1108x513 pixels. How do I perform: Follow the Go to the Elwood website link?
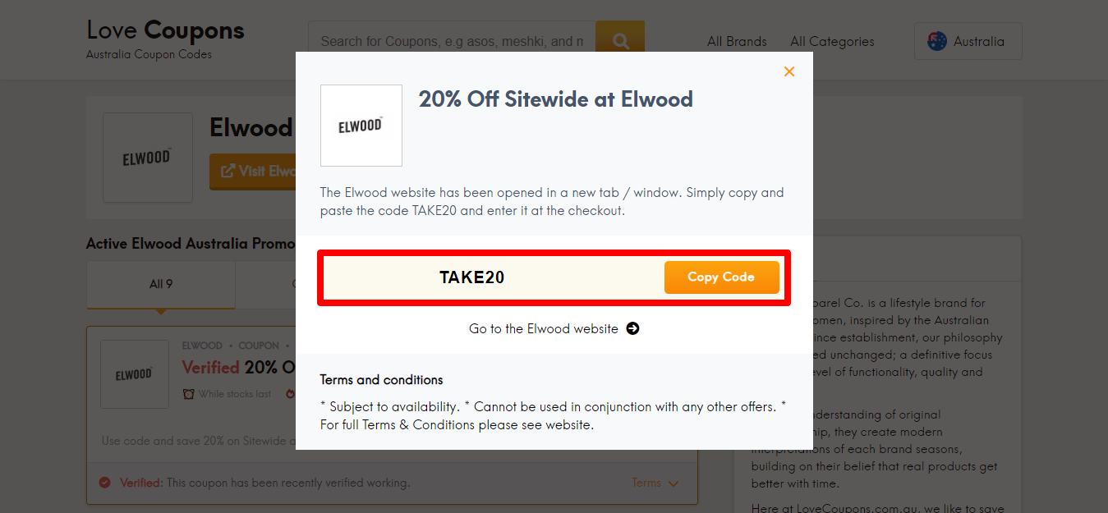click(x=544, y=328)
